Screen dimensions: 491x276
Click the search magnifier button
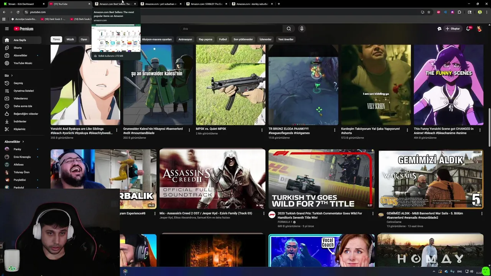[x=289, y=29]
